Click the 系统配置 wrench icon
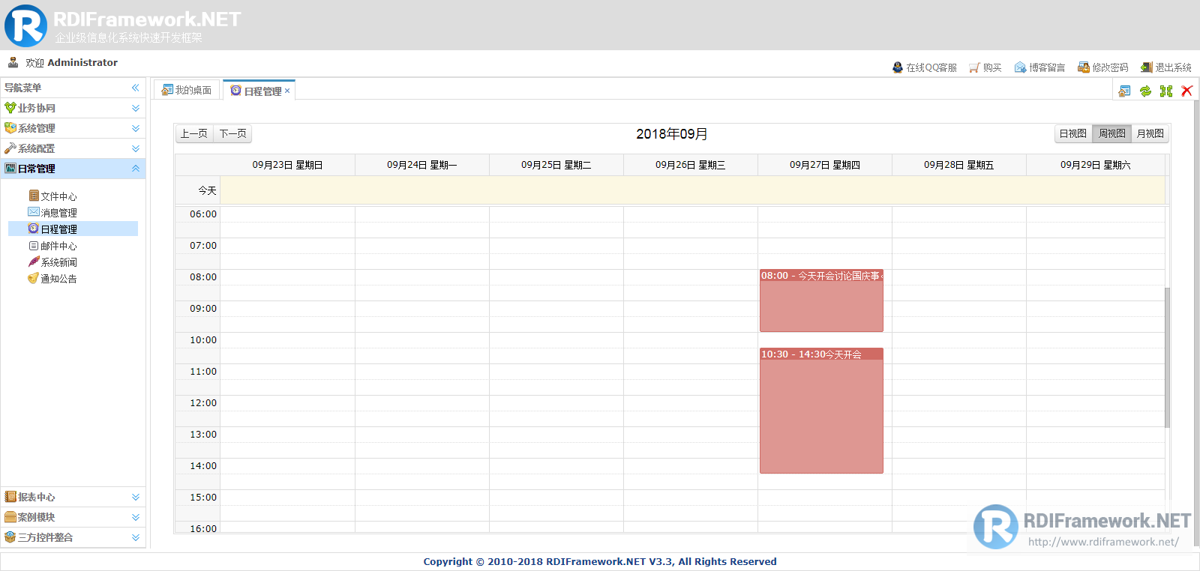1200x571 pixels. [x=10, y=148]
